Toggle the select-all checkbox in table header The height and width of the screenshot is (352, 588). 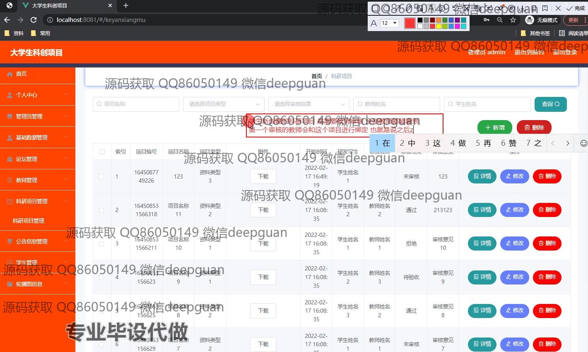[102, 152]
